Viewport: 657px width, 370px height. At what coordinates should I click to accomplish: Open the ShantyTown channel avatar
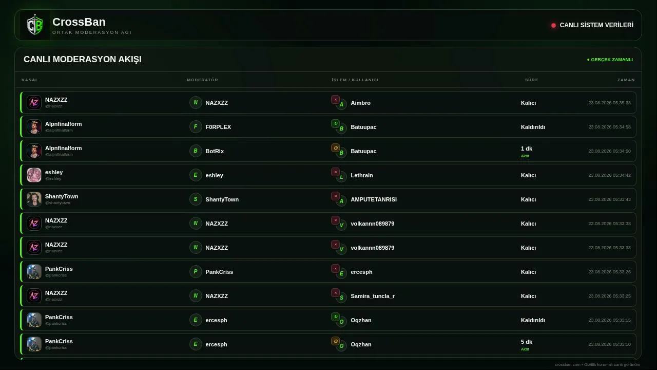click(x=34, y=199)
